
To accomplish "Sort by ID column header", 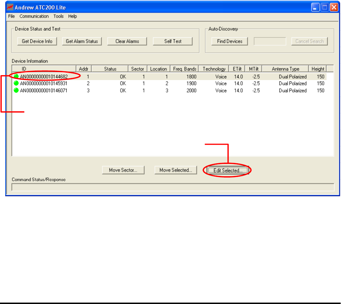I will click(44, 69).
